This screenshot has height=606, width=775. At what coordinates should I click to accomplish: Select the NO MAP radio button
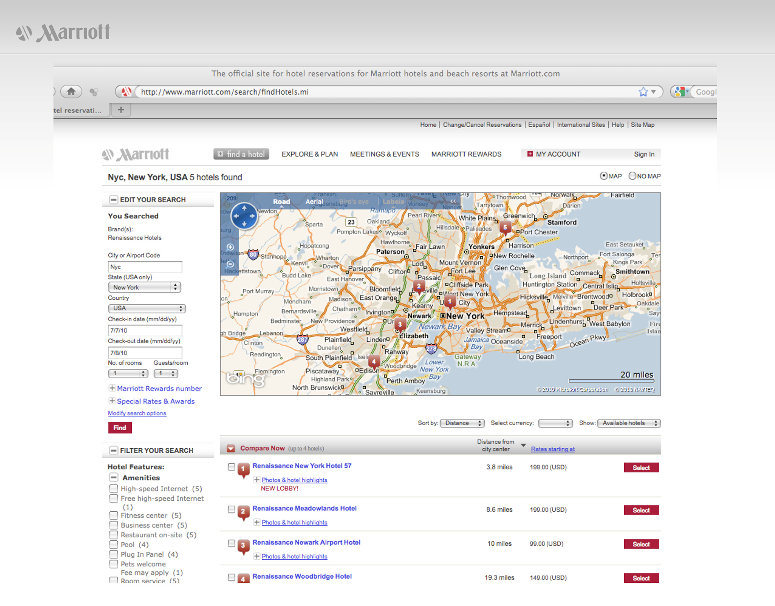632,176
